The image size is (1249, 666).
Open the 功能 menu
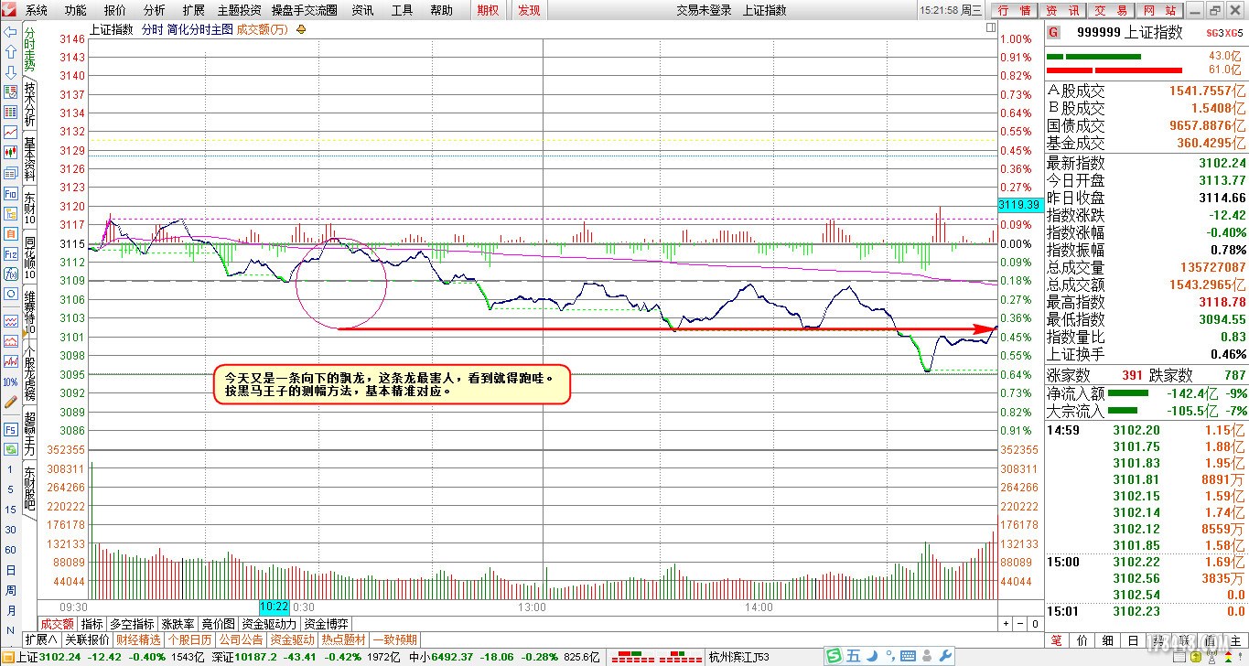tap(76, 10)
